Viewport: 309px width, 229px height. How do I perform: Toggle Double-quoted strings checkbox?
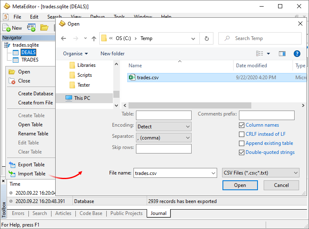click(x=241, y=152)
